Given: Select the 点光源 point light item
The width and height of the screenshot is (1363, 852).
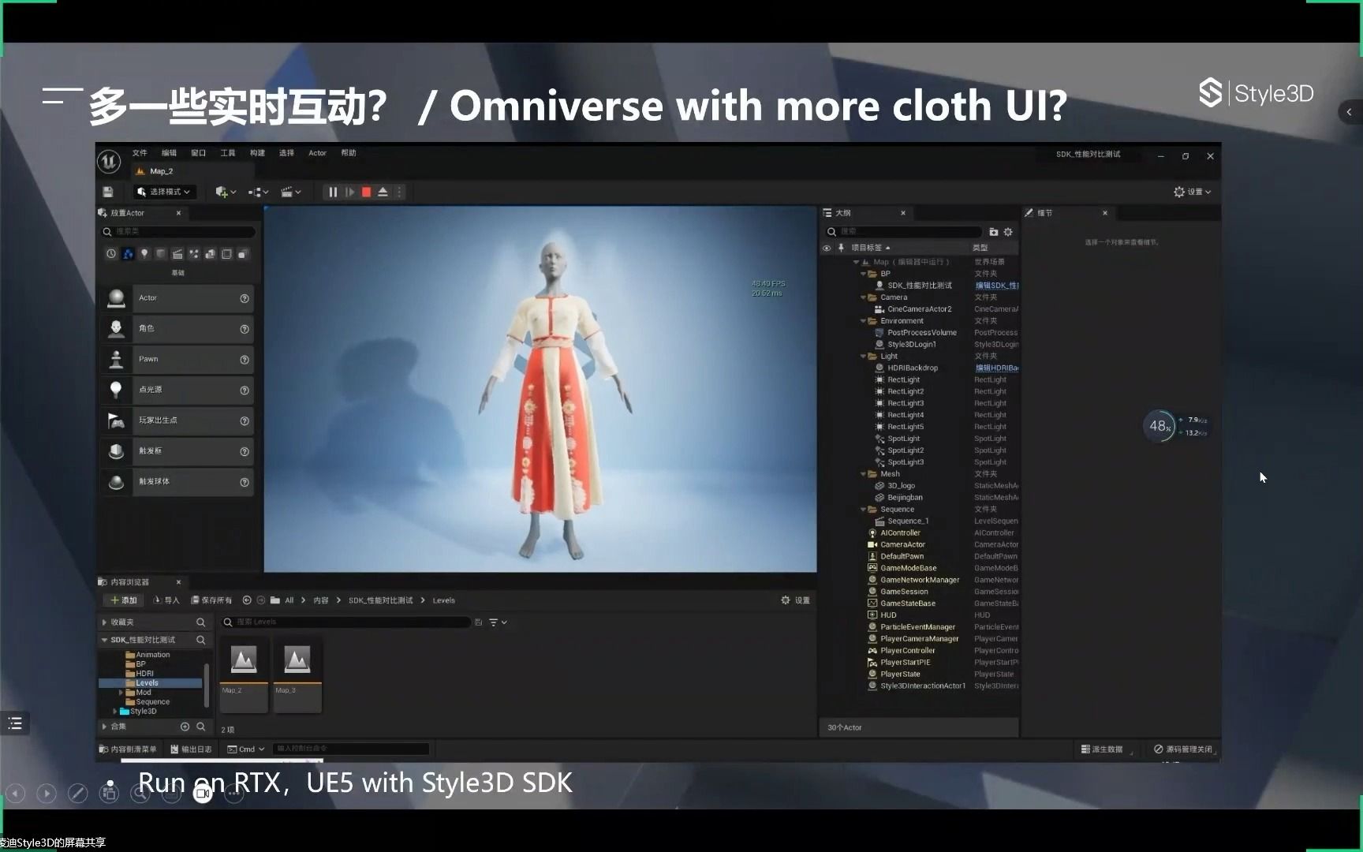Looking at the screenshot, I should (x=177, y=390).
